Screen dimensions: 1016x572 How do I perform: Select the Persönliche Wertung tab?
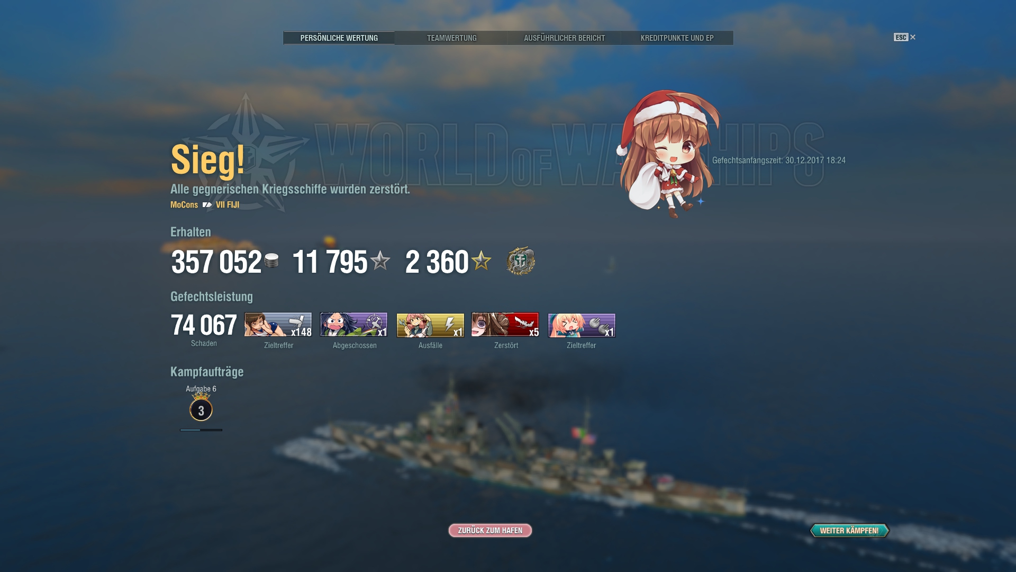pos(339,38)
